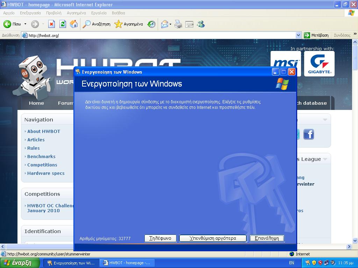Open the Benchmarks link in Navigation
Screen dimensions: 358x268
tap(41, 157)
